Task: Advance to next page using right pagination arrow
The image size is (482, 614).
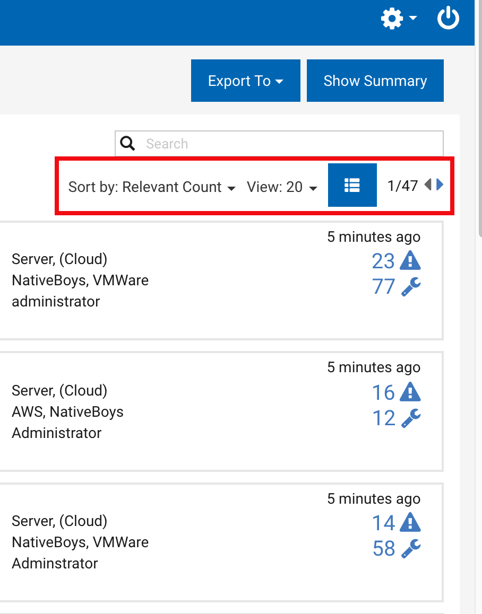Action: [438, 184]
